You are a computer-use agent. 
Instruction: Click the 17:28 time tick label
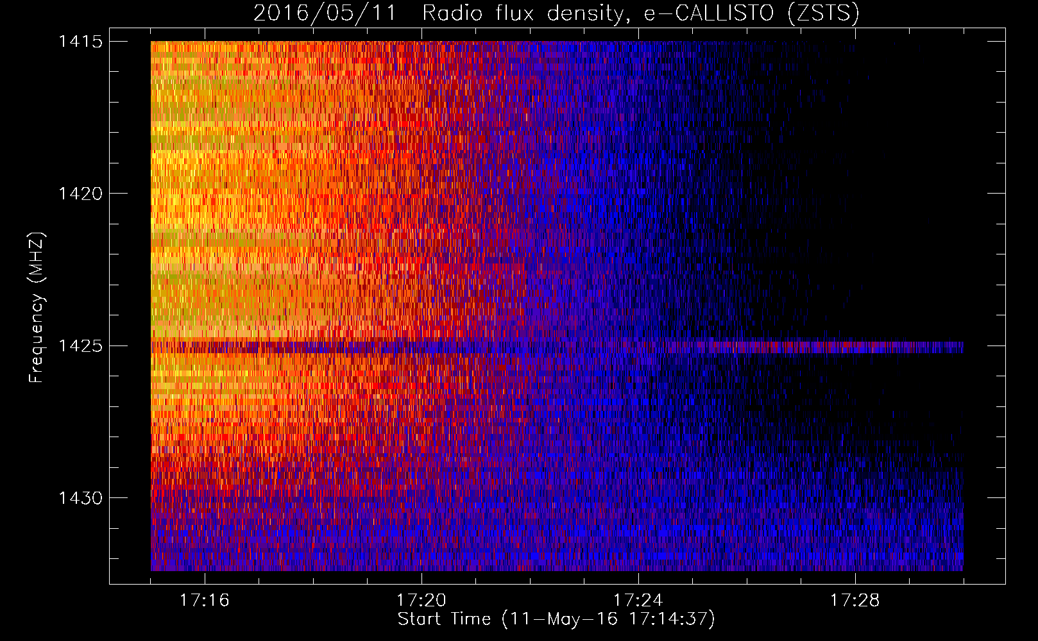pos(855,601)
